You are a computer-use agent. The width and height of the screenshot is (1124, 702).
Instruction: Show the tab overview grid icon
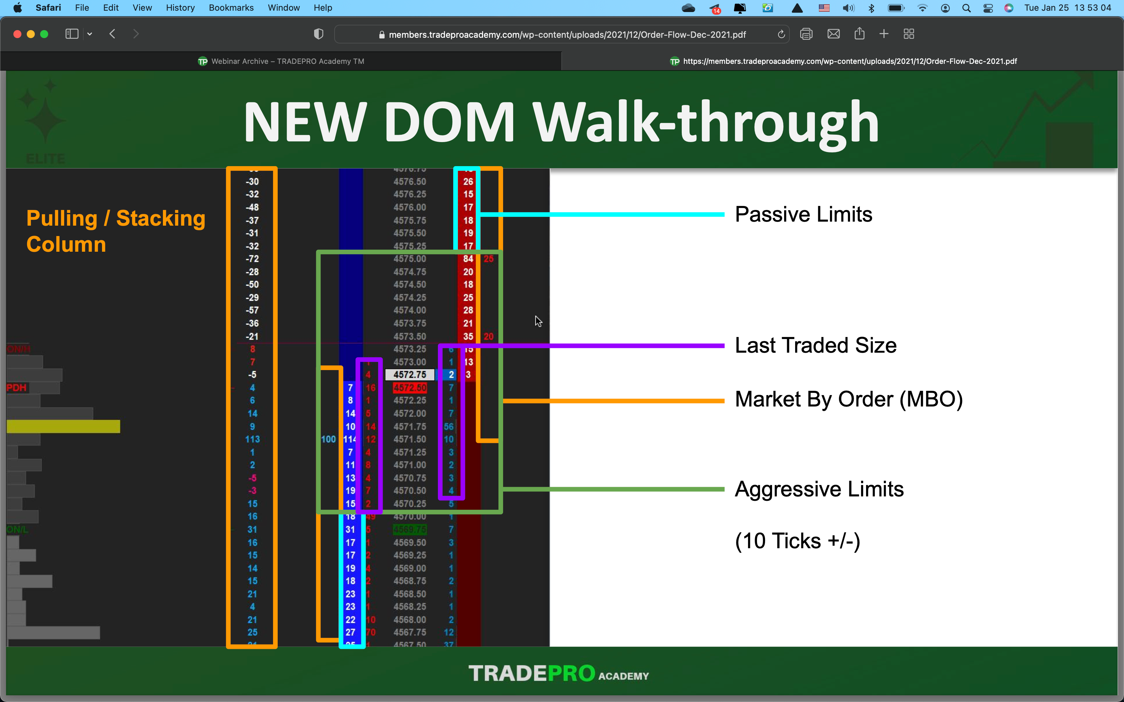(x=909, y=34)
